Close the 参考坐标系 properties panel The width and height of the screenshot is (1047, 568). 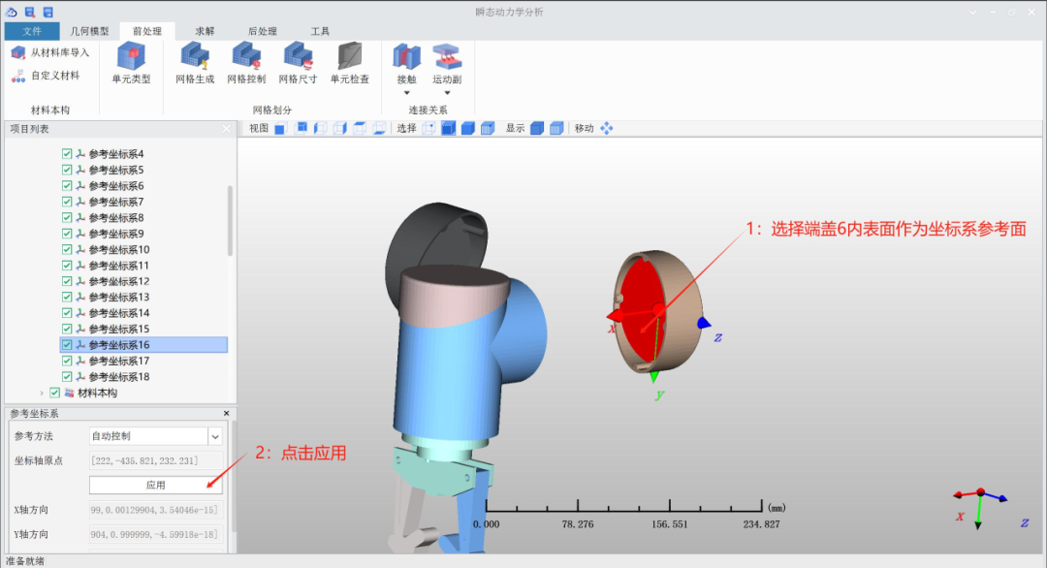(x=226, y=413)
